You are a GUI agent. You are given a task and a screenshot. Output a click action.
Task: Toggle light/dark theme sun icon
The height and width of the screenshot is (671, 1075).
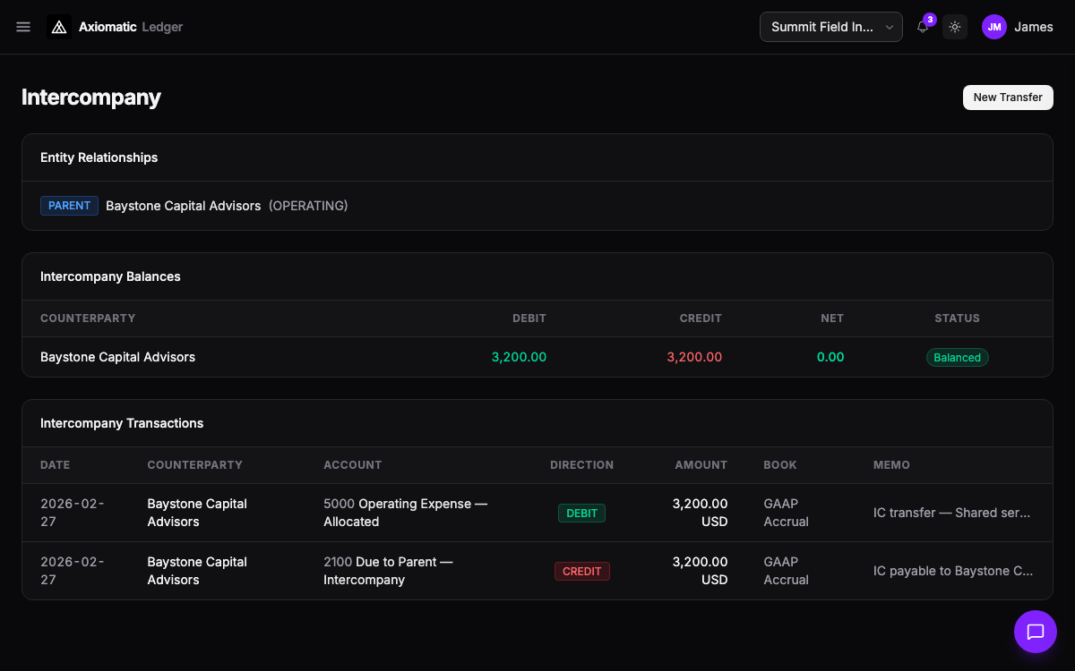(x=955, y=27)
